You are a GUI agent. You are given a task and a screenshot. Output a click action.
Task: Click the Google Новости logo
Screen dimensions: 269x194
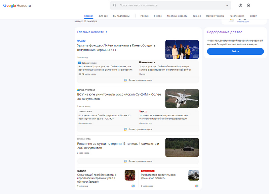pos(20,6)
